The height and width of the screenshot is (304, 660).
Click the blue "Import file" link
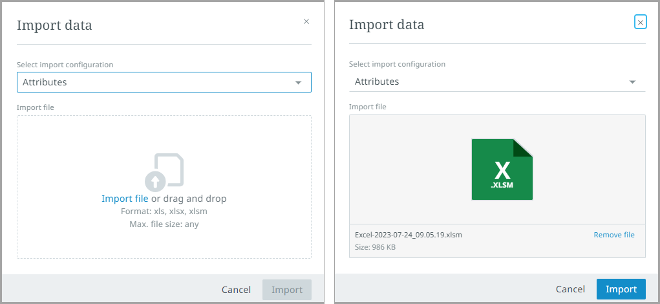click(x=125, y=199)
